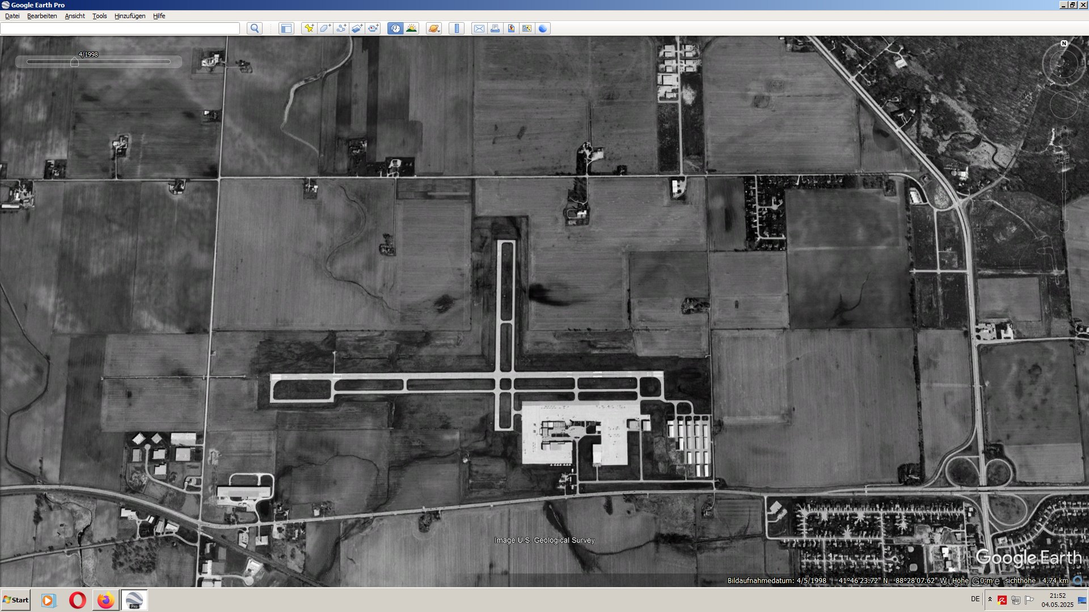Click the search magnifier button
The height and width of the screenshot is (612, 1089).
tap(255, 28)
